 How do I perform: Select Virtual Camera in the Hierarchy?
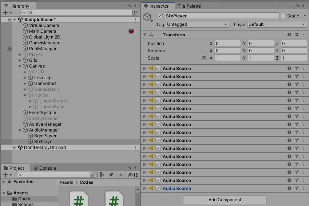point(44,25)
